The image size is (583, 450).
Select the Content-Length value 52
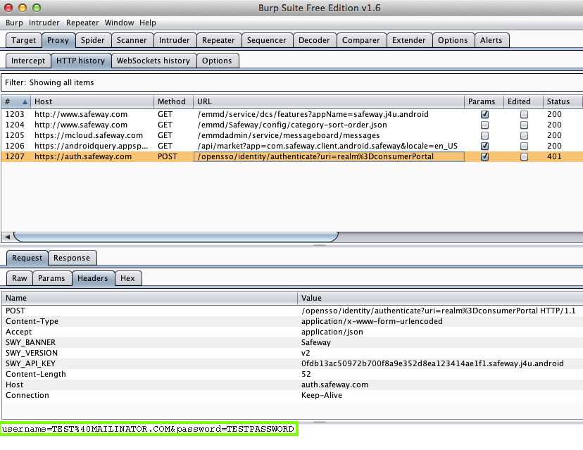click(x=306, y=374)
